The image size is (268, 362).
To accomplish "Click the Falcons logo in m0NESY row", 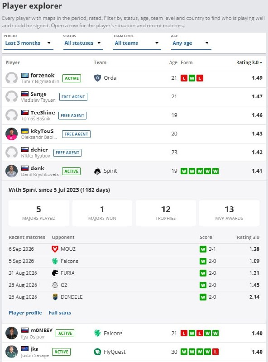I will pyautogui.click(x=97, y=333).
